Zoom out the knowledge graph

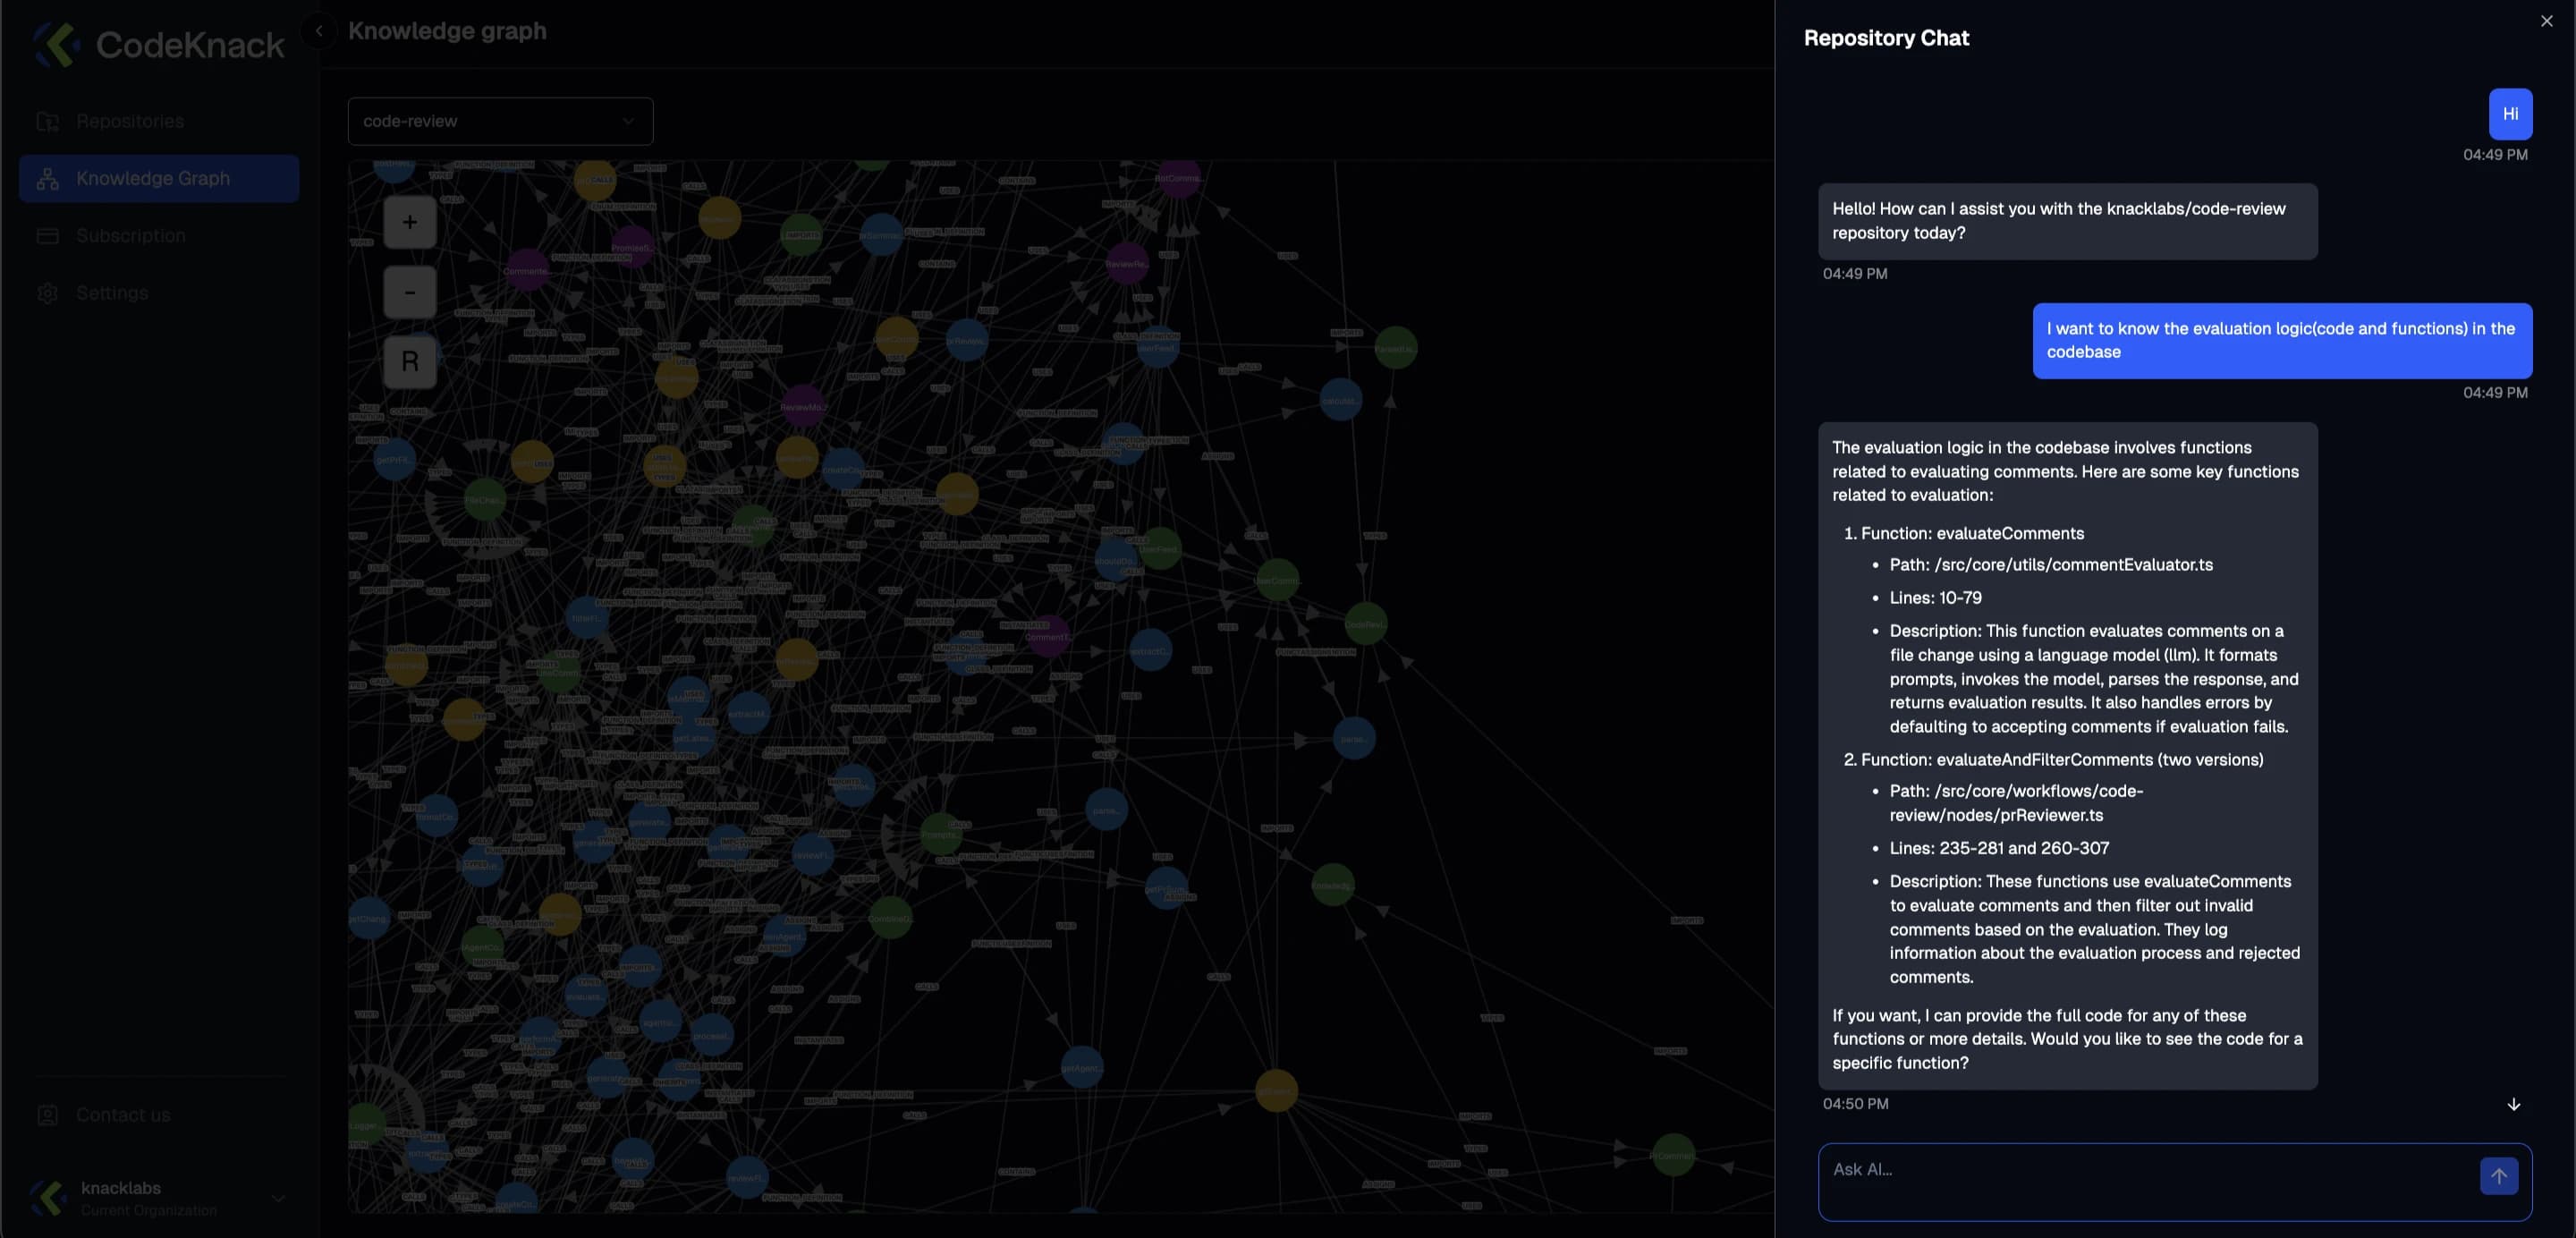click(x=409, y=292)
